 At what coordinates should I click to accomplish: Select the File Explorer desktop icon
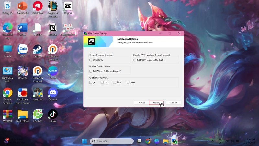(x=23, y=116)
